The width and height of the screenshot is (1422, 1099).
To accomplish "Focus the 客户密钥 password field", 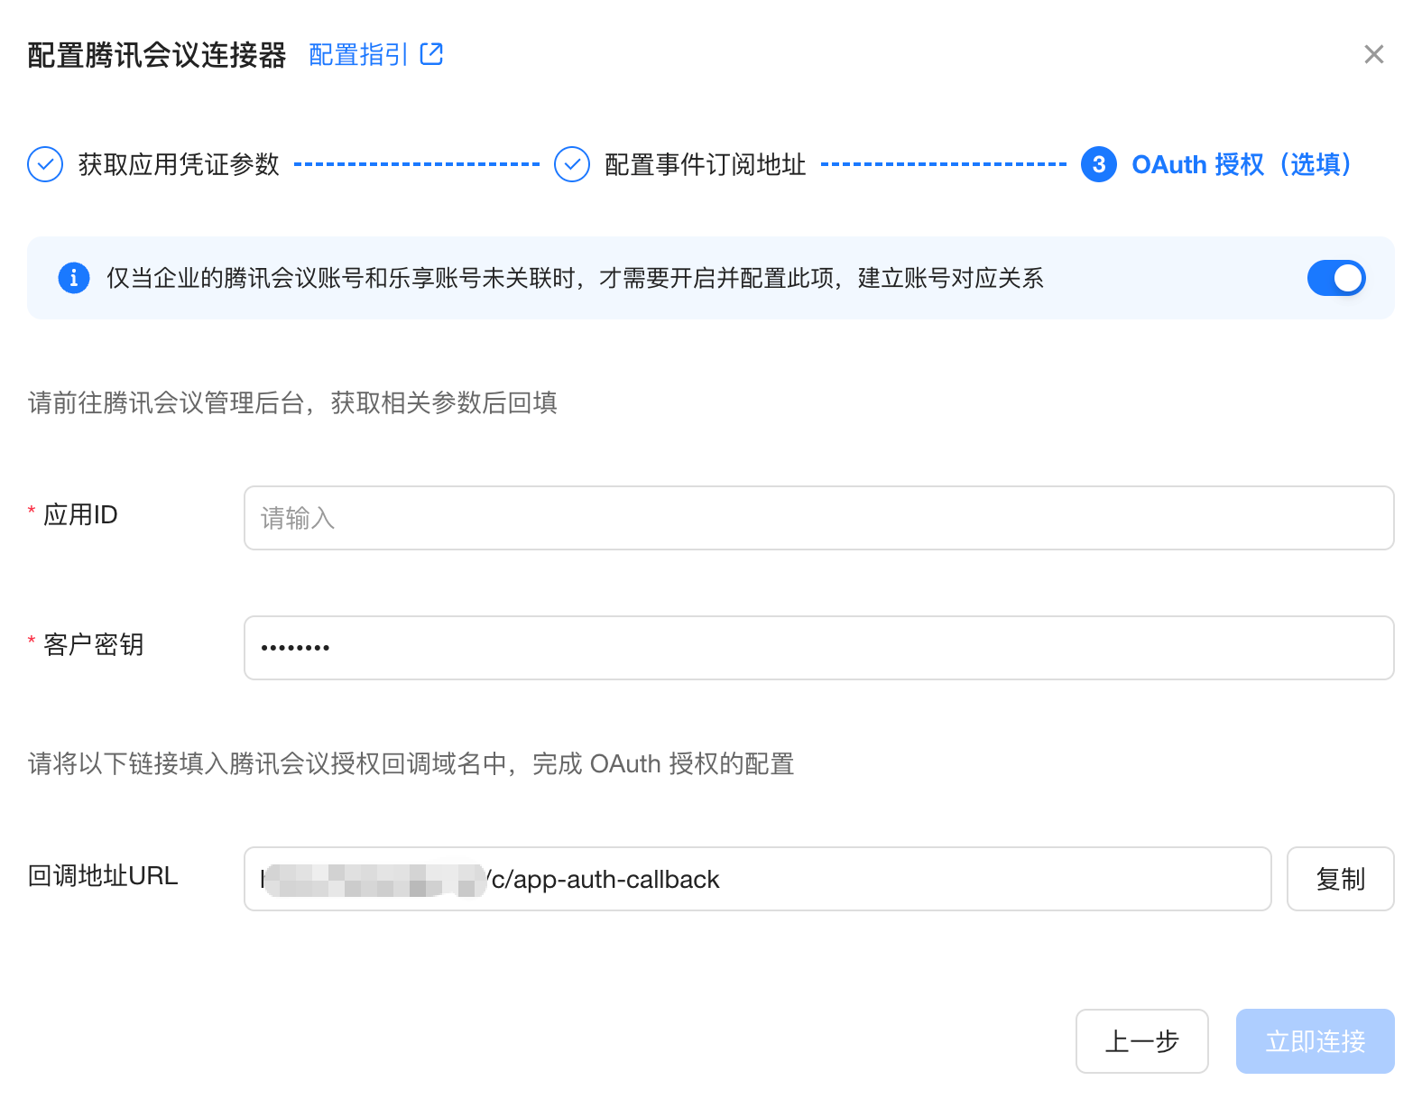I will [819, 648].
